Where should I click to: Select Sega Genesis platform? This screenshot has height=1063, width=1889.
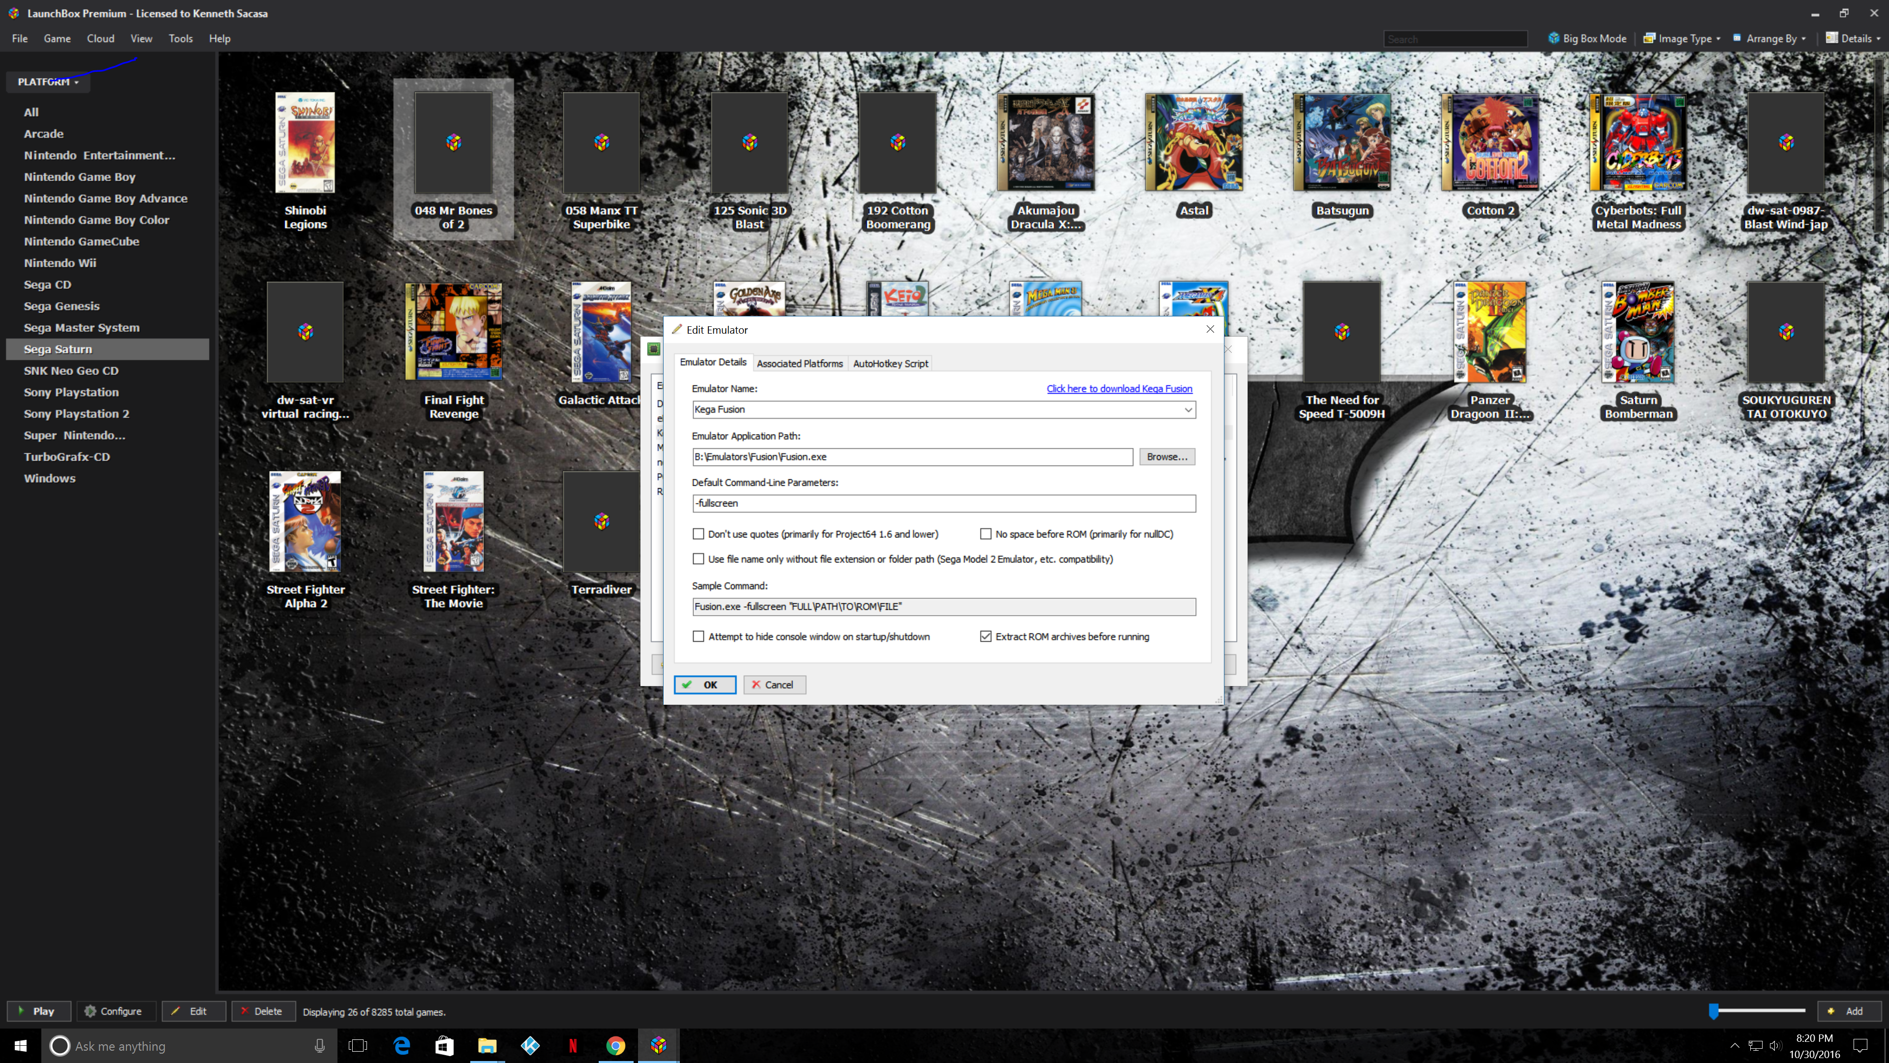tap(61, 306)
